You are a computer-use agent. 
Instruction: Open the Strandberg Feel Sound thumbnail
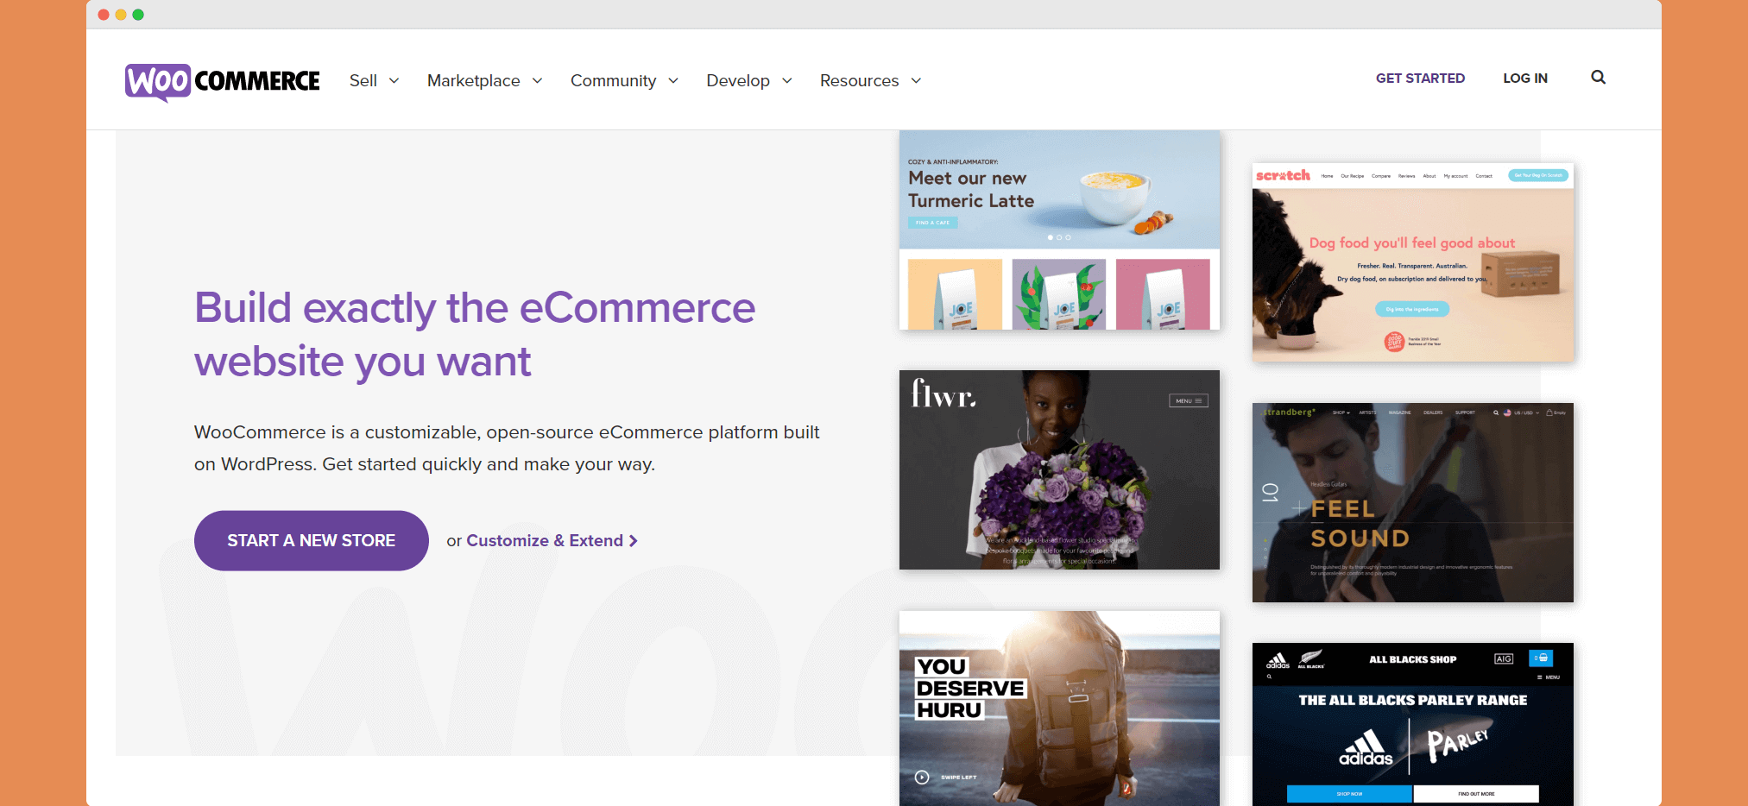[x=1412, y=502]
